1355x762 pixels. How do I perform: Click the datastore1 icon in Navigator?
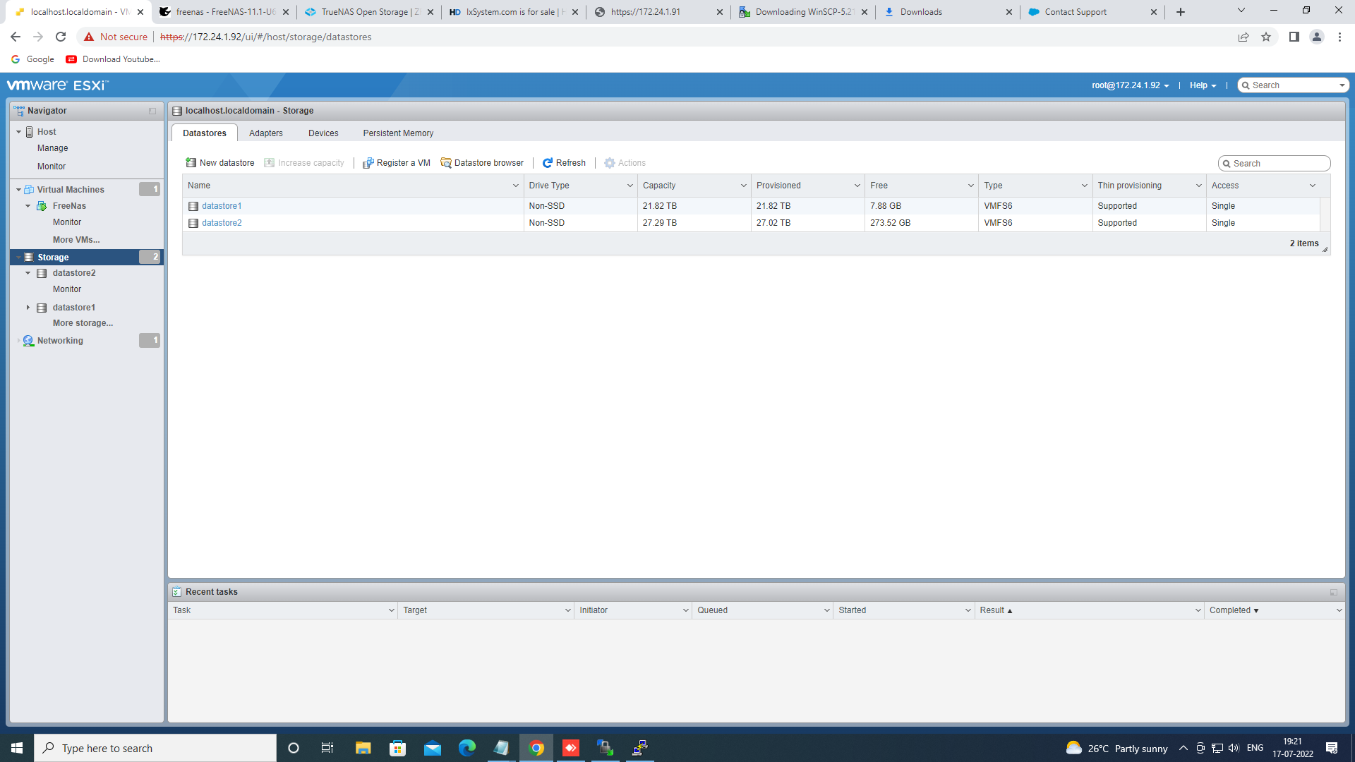(42, 308)
